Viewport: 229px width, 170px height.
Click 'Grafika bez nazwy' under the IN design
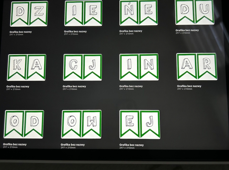click(131, 86)
